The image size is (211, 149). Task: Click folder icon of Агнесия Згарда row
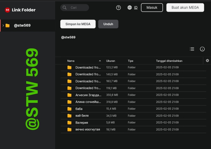coord(69,95)
